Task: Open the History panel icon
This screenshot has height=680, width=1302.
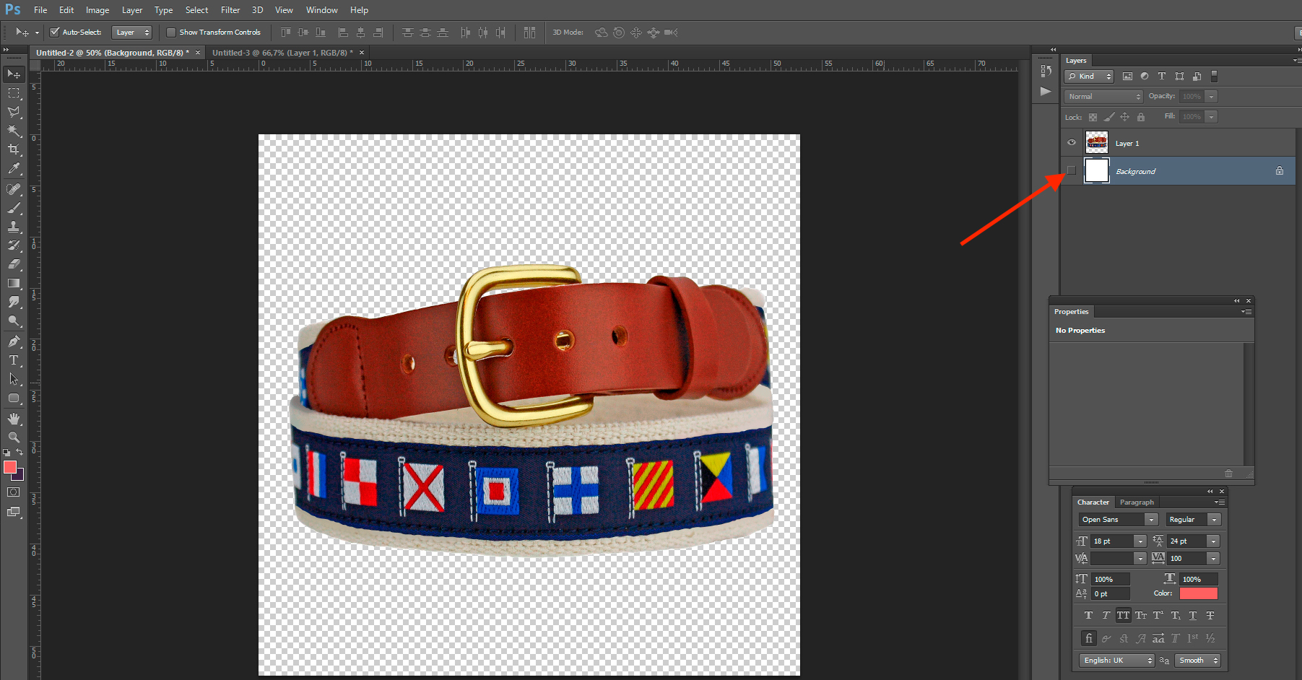Action: tap(1046, 71)
